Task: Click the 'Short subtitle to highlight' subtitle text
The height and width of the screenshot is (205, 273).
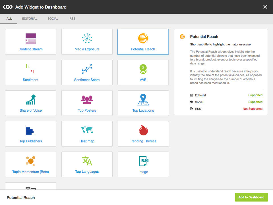Action: click(220, 44)
